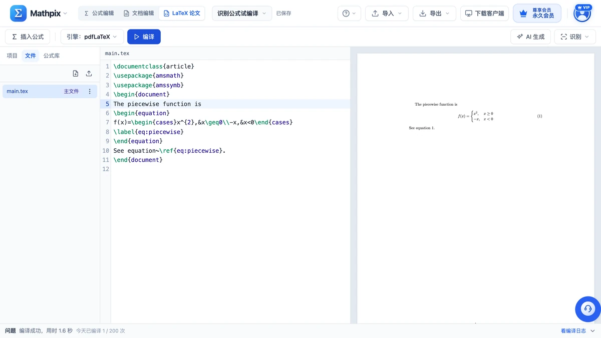The height and width of the screenshot is (338, 601).
Task: Click the new file icon
Action: 76,74
